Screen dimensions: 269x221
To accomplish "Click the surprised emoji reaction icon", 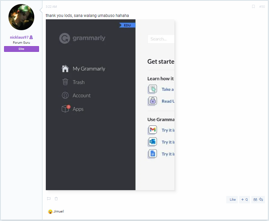I will [50, 212].
